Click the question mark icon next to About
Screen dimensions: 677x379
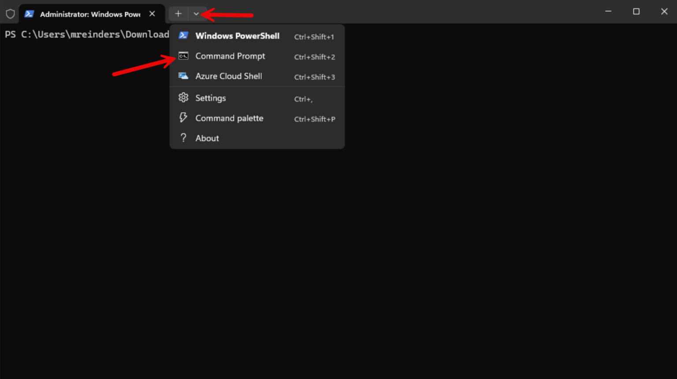pos(183,137)
